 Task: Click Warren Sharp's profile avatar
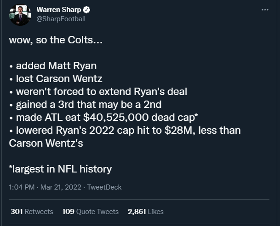click(x=20, y=15)
